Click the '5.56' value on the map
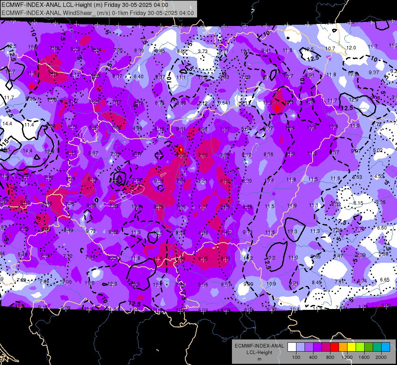 click(203, 284)
